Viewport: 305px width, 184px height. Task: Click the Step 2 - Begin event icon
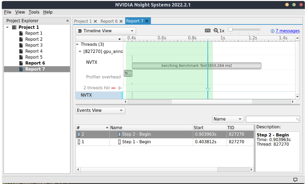119,134
